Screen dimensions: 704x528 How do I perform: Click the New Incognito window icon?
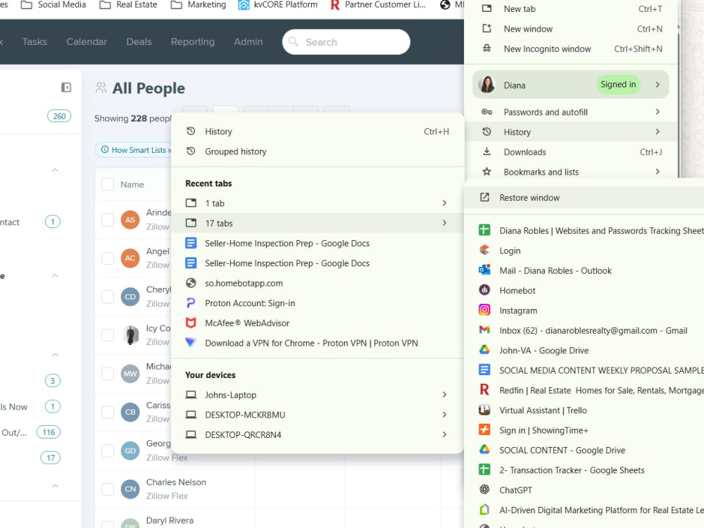tap(486, 49)
